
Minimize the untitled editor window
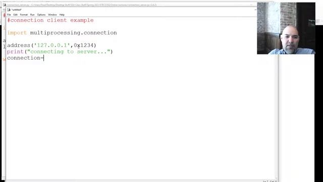coord(255,10)
